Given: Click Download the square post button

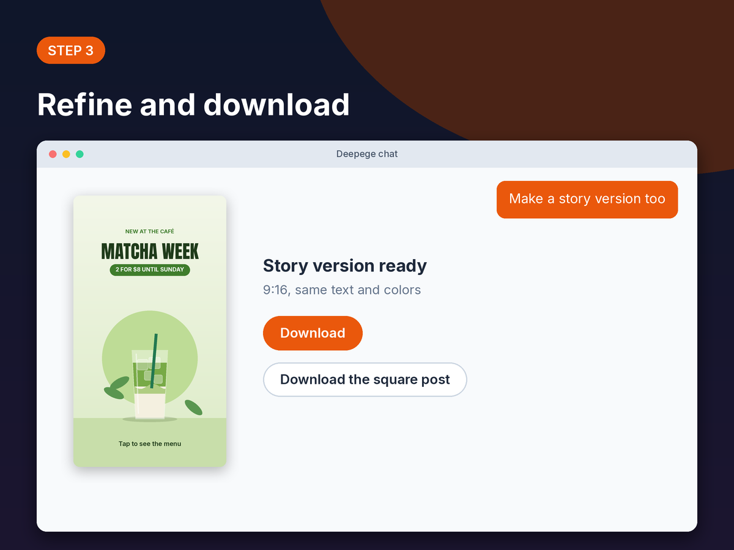Looking at the screenshot, I should click(x=365, y=380).
